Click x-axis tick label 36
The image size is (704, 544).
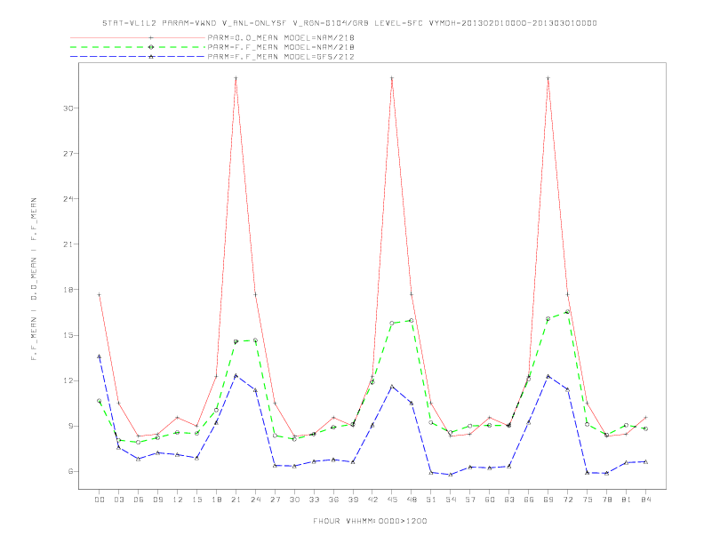coord(333,500)
